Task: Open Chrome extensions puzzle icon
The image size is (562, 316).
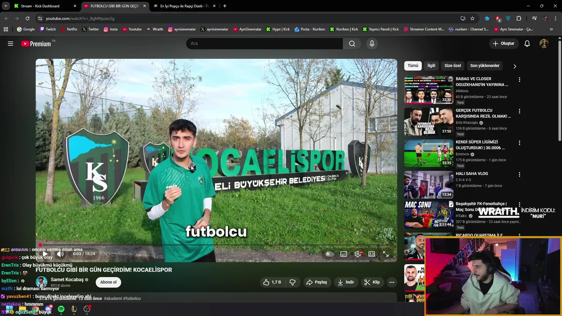Action: pos(519,18)
